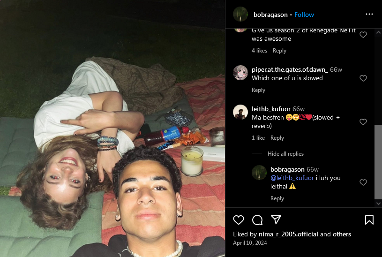
Task: Save the post with the bookmark icon
Action: point(369,219)
